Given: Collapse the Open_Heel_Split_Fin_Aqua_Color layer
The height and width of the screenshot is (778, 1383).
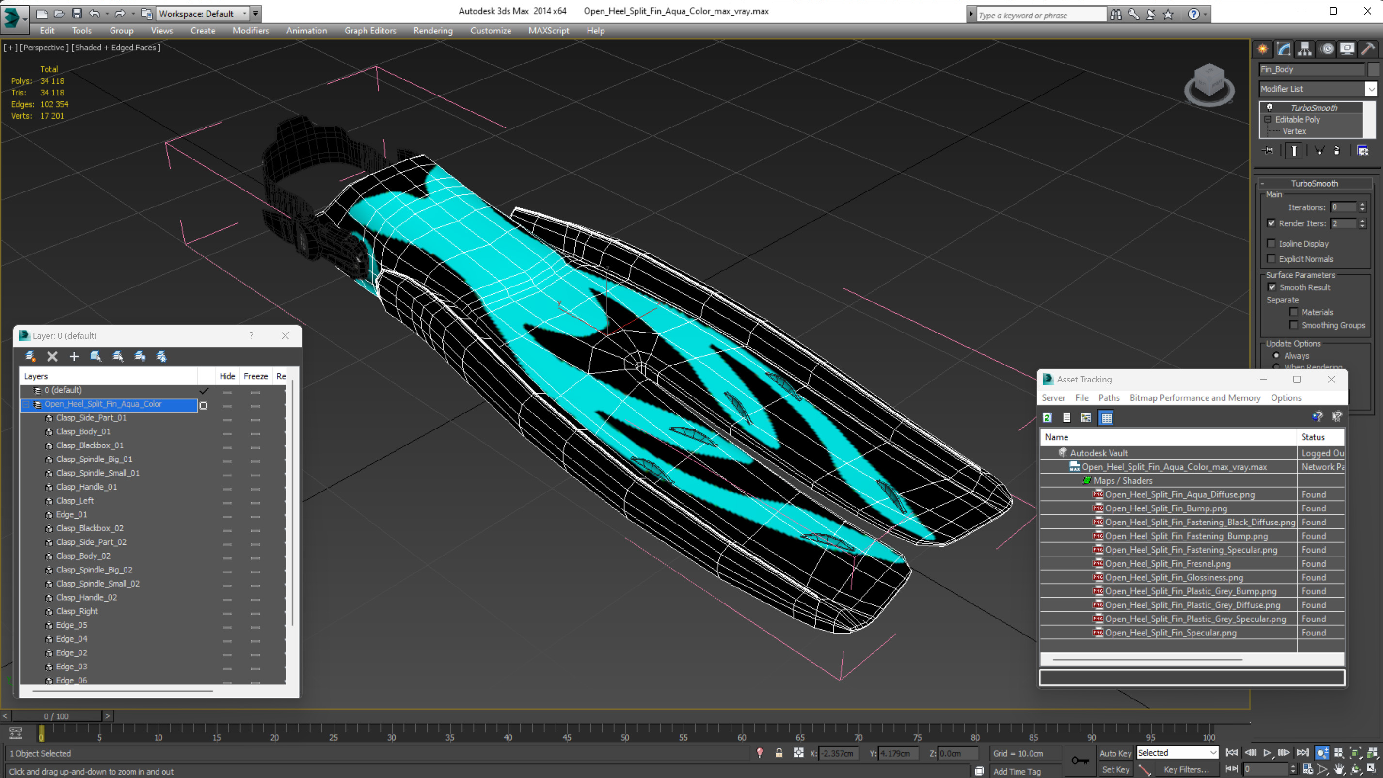Looking at the screenshot, I should [26, 404].
